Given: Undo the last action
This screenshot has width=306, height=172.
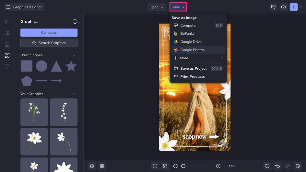Looking at the screenshot, I should point(277,166).
